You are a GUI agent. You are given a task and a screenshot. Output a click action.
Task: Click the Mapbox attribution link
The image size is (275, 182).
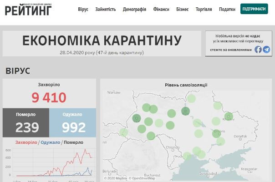tap(116, 178)
